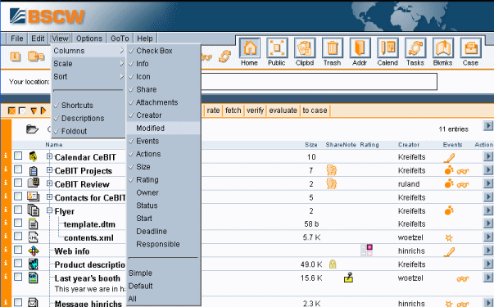Click the Flyer document set icon
The image size is (494, 307).
(x=33, y=210)
